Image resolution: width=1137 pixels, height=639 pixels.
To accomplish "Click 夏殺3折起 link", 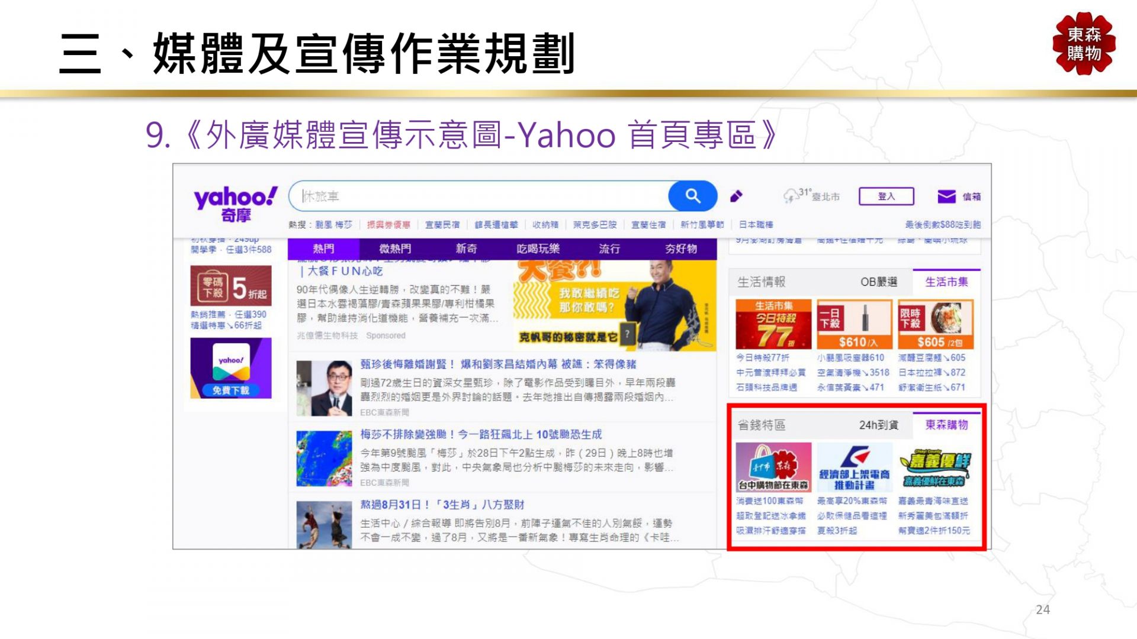I will pyautogui.click(x=837, y=531).
